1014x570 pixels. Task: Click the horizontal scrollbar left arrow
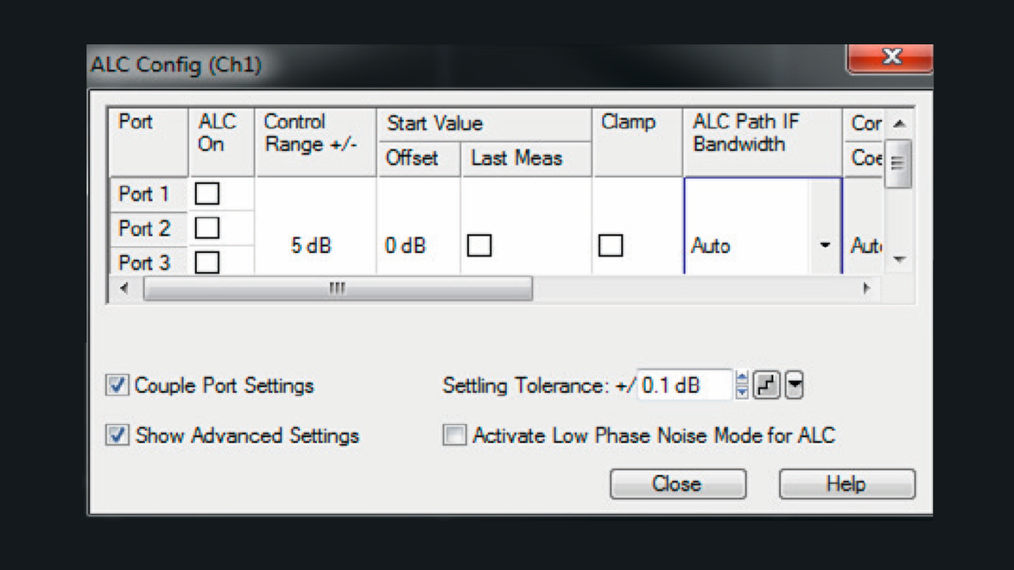click(124, 289)
